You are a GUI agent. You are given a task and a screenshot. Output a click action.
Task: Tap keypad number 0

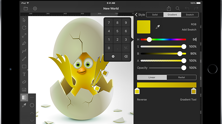coord(109,48)
